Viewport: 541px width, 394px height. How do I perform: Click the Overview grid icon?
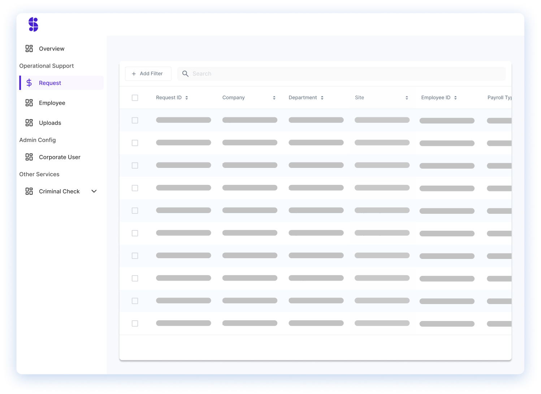29,49
